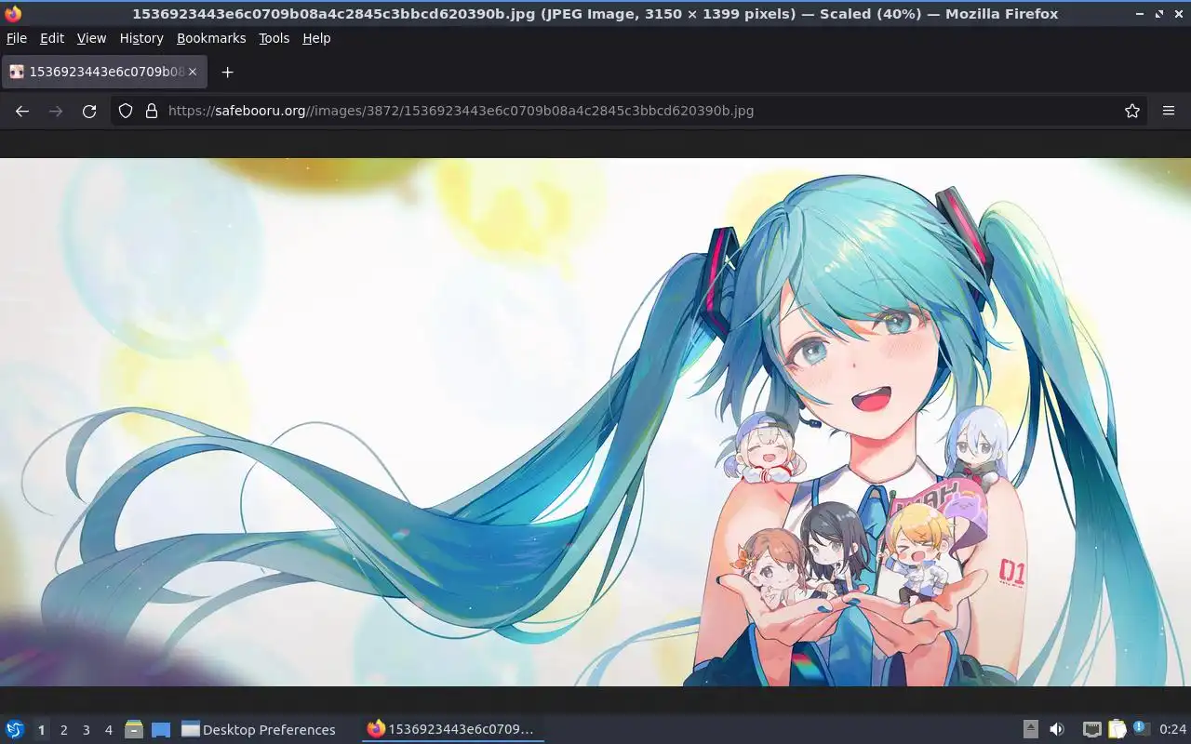Click the Firefox logo in title bar
1191x744 pixels.
(13, 14)
